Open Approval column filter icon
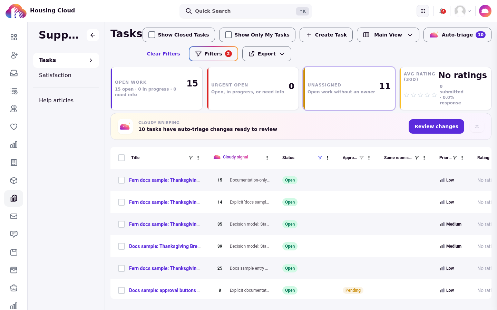The image size is (497, 310). coord(361,158)
